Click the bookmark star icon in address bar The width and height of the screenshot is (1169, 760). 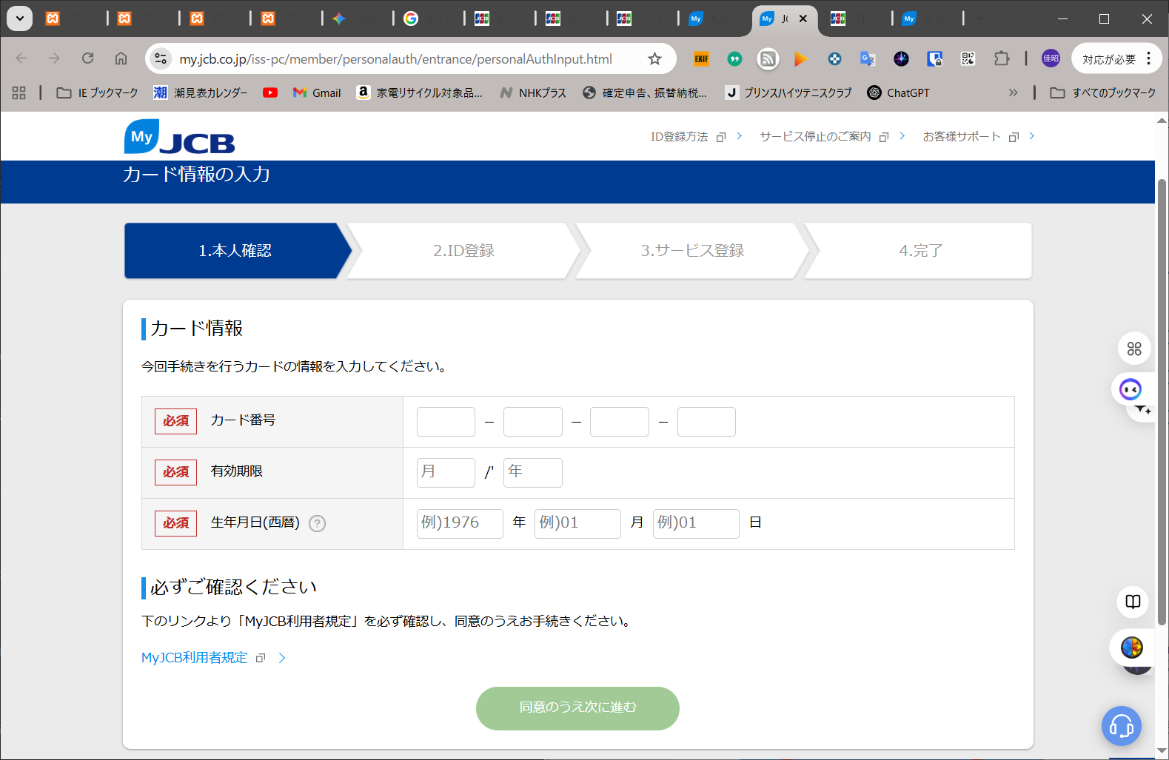[x=654, y=59]
